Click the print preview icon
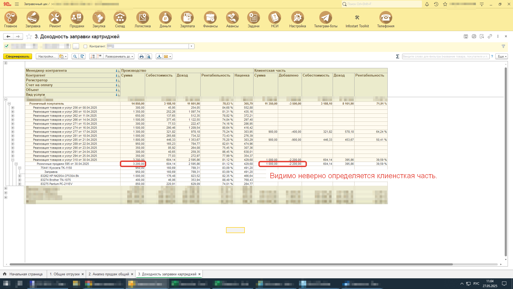This screenshot has height=289, width=513. [149, 56]
